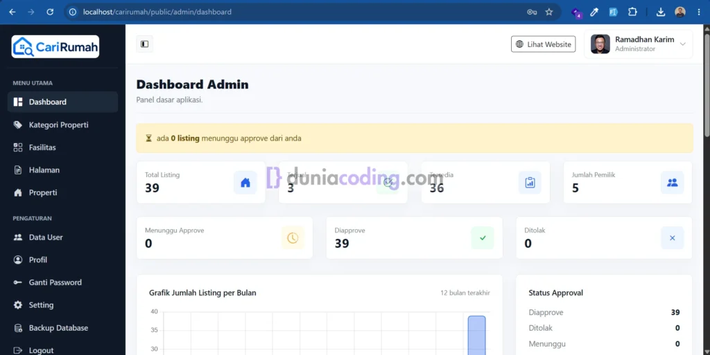
Task: Click the Lihat Website button
Action: tap(544, 44)
